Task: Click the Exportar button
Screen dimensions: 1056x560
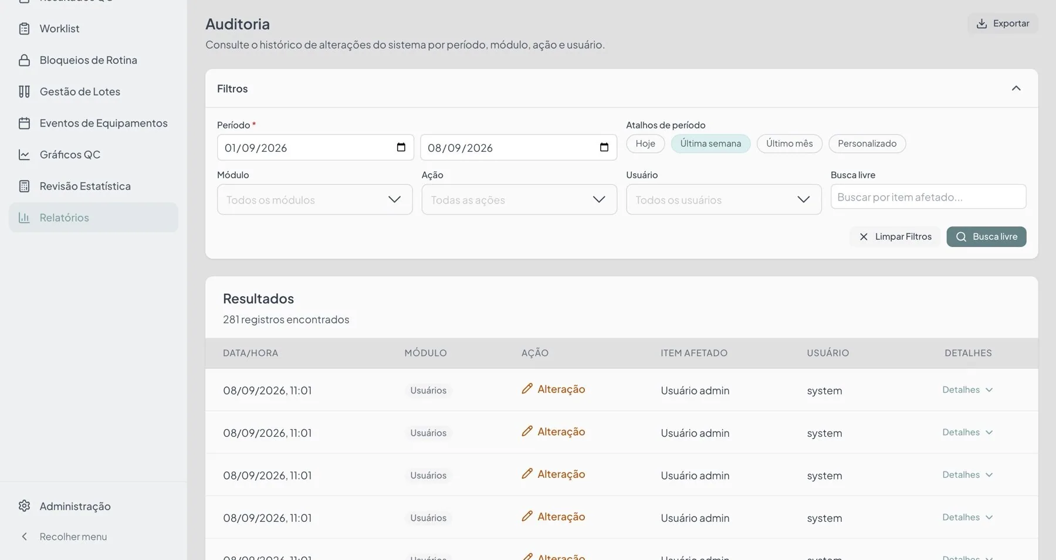Action: tap(1003, 23)
